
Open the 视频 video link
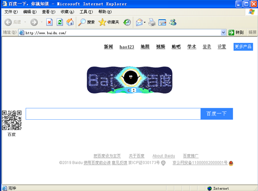click(x=161, y=47)
